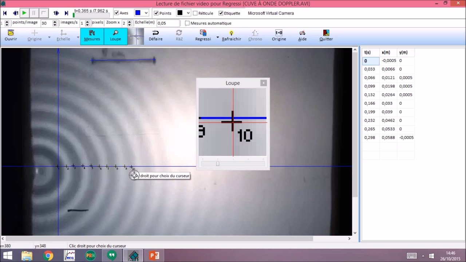Open Aide help
The image size is (466, 262).
click(303, 36)
